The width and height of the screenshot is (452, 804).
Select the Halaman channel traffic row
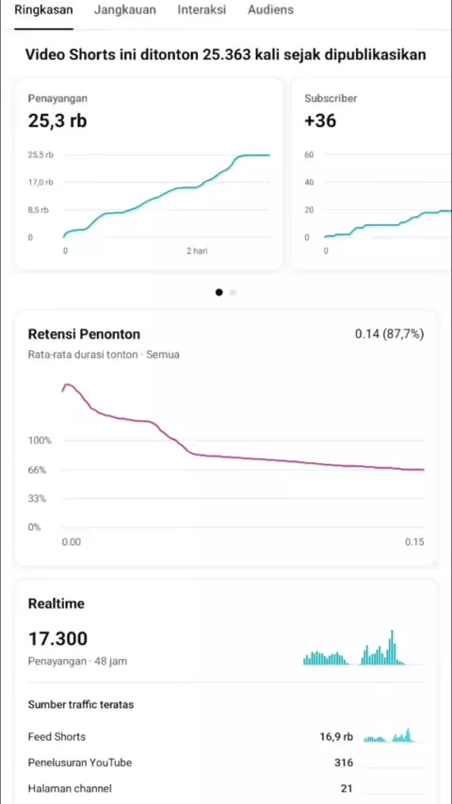click(x=226, y=788)
